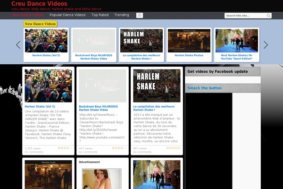Click no comments under Backstreet Boys video
Viewport: 283px width, 189px height.
click(x=88, y=152)
